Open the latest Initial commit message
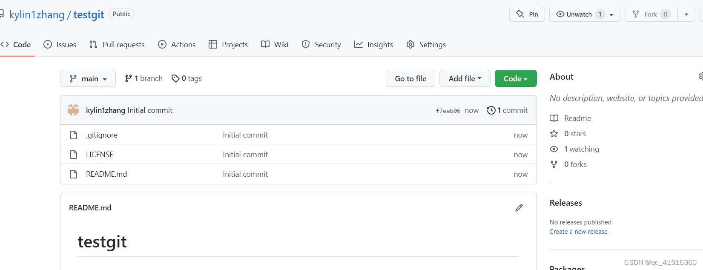Screen dimensions: 703x270 pos(150,110)
